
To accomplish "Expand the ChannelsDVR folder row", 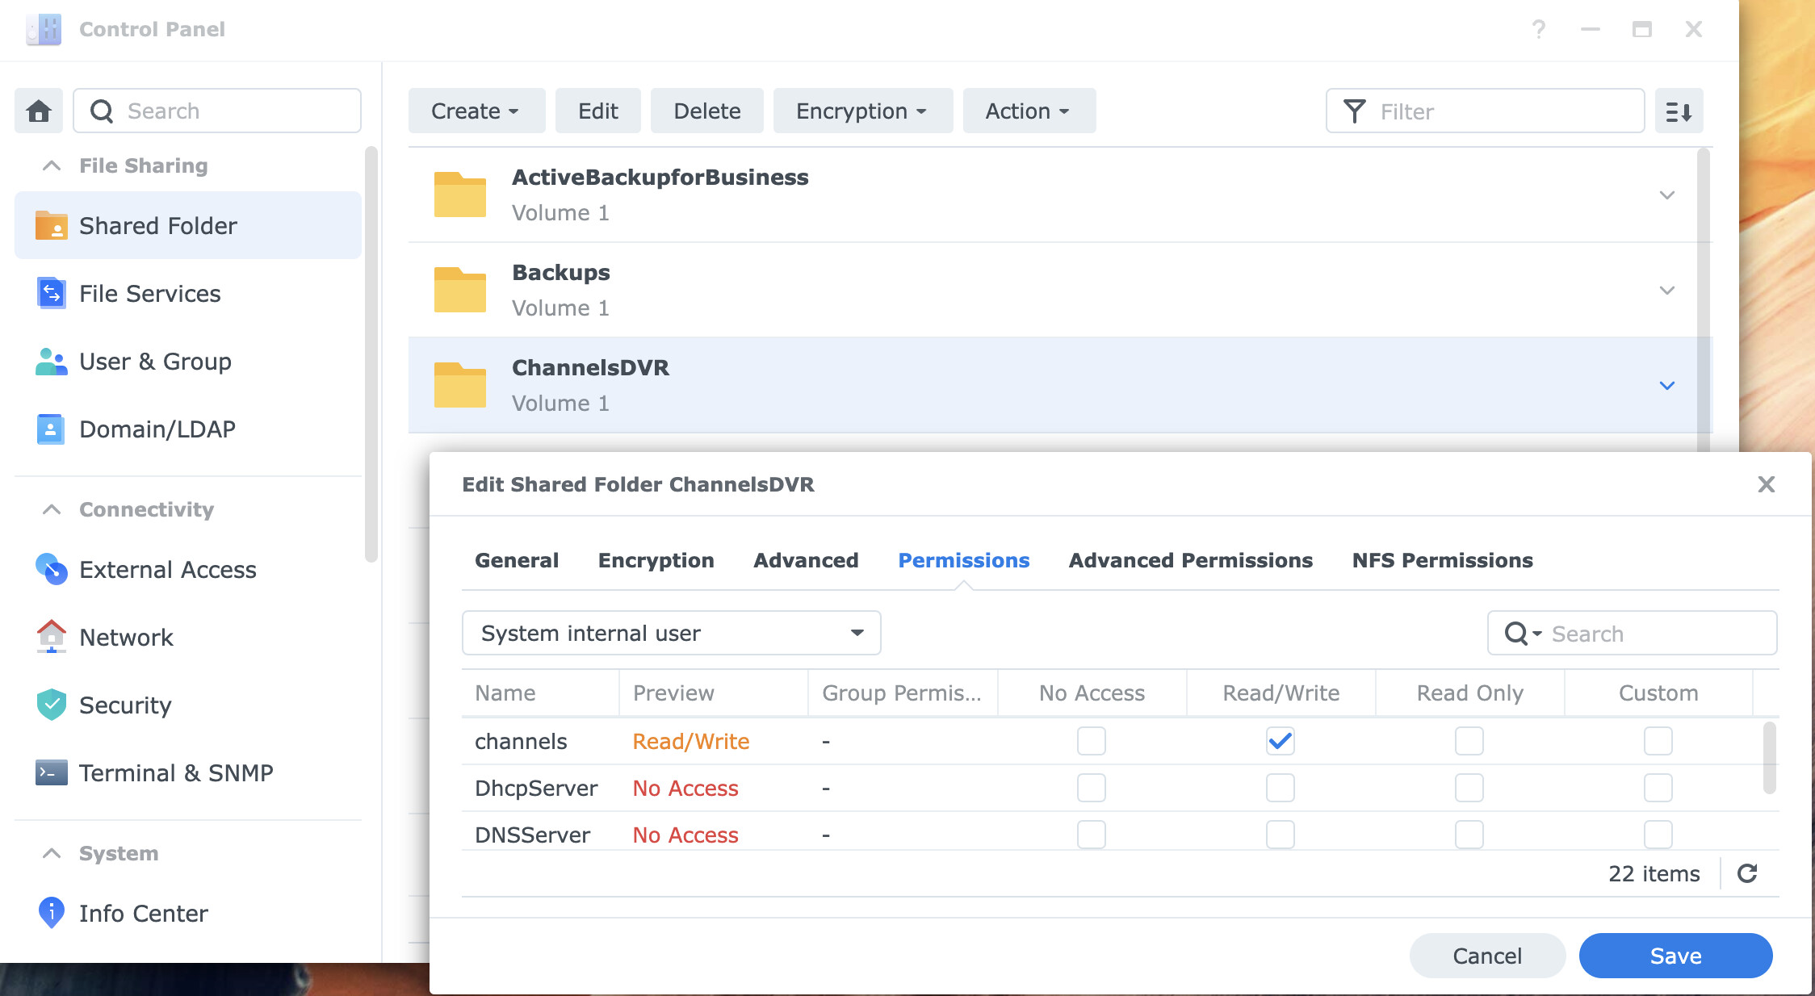I will (x=1666, y=385).
